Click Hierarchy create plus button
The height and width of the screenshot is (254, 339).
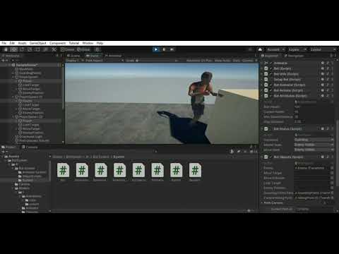[x=4, y=61]
